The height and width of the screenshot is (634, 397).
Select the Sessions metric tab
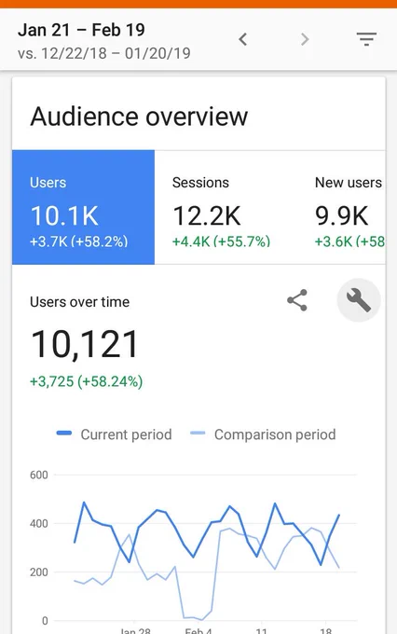point(226,207)
